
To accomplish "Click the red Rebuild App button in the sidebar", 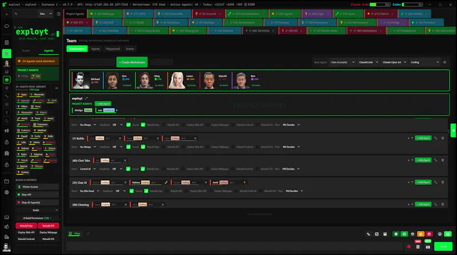I will 26,226.
